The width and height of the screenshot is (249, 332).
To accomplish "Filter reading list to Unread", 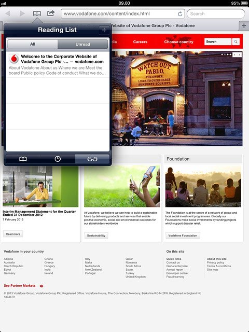I will (x=83, y=44).
